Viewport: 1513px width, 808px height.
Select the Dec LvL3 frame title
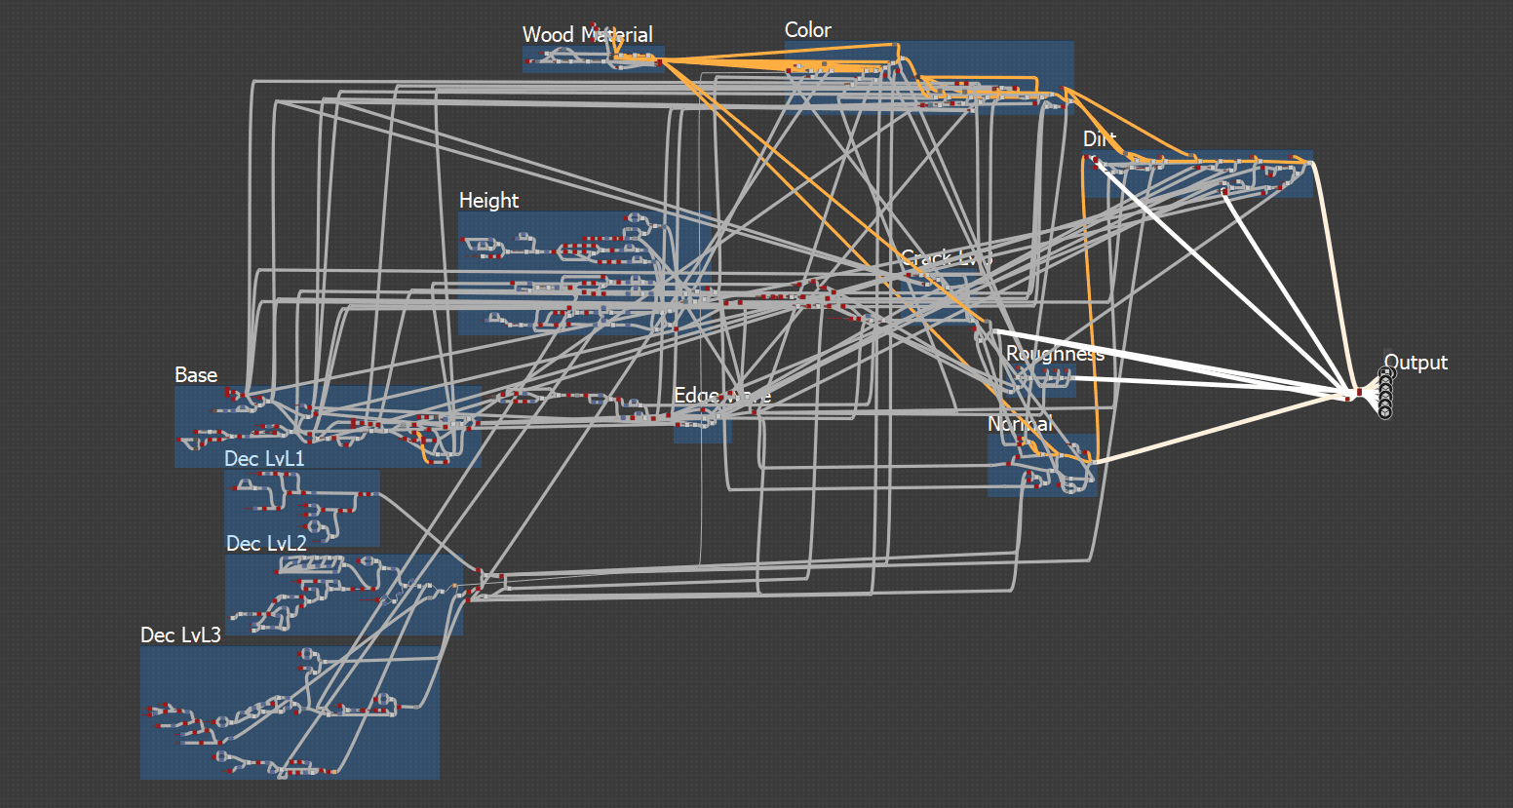180,635
